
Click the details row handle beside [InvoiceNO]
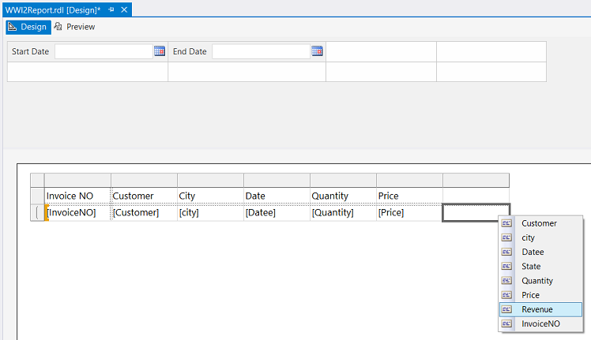point(37,213)
